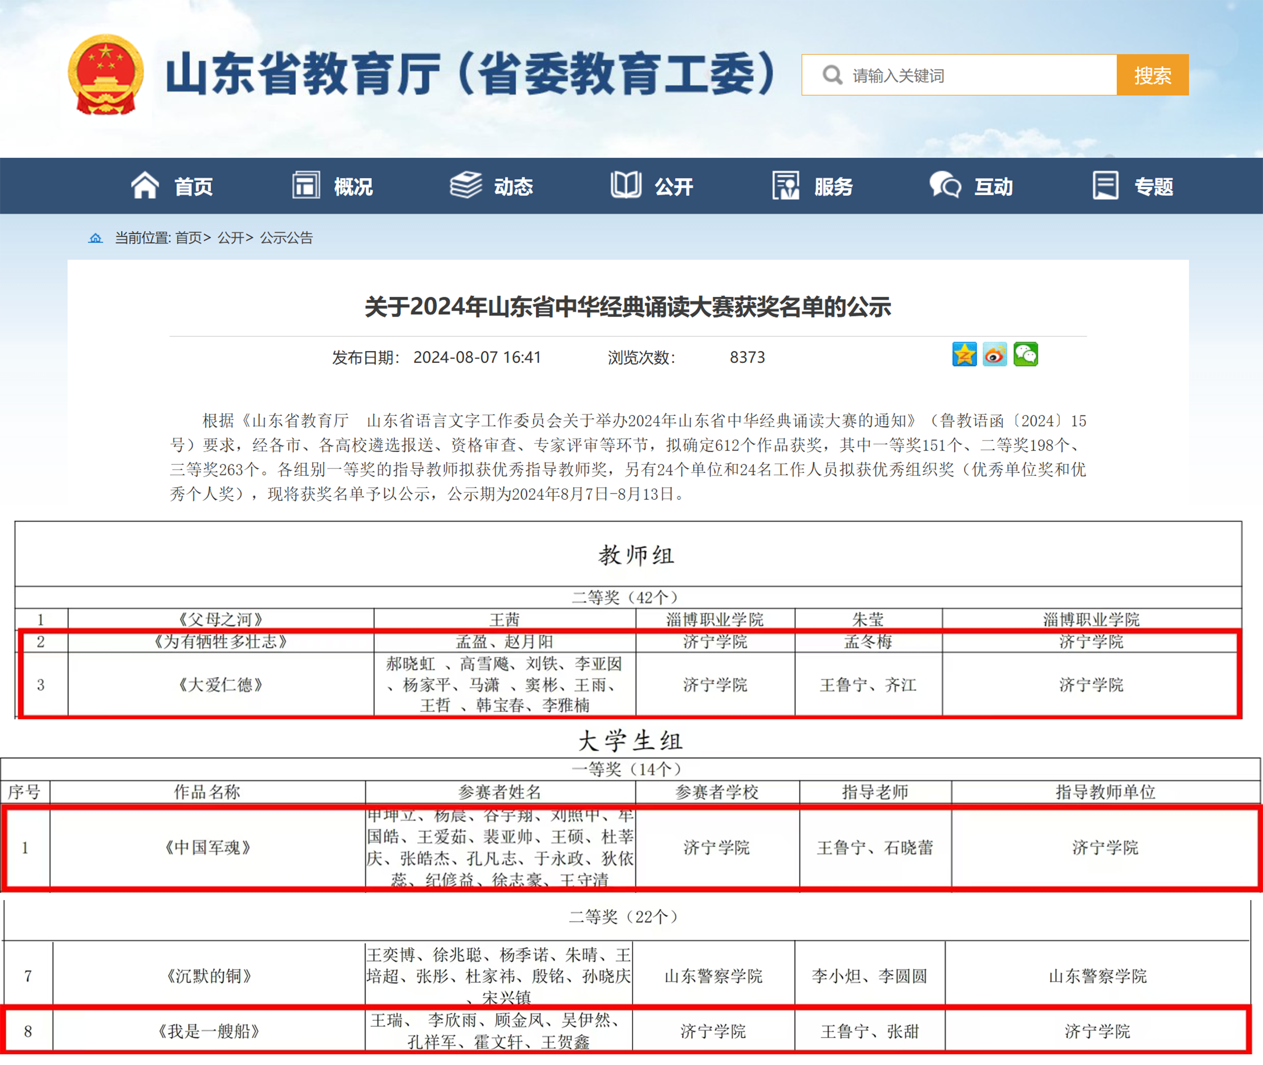The image size is (1263, 1065).
Task: Click the 概况 overview icon
Action: pyautogui.click(x=306, y=185)
